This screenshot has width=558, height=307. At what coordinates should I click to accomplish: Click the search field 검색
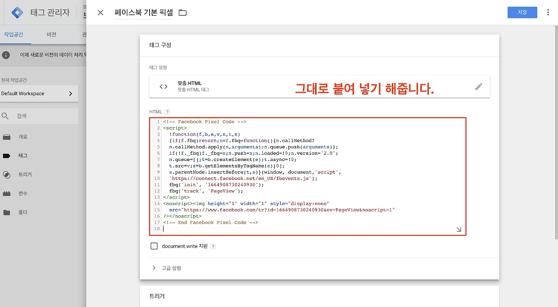[39, 116]
